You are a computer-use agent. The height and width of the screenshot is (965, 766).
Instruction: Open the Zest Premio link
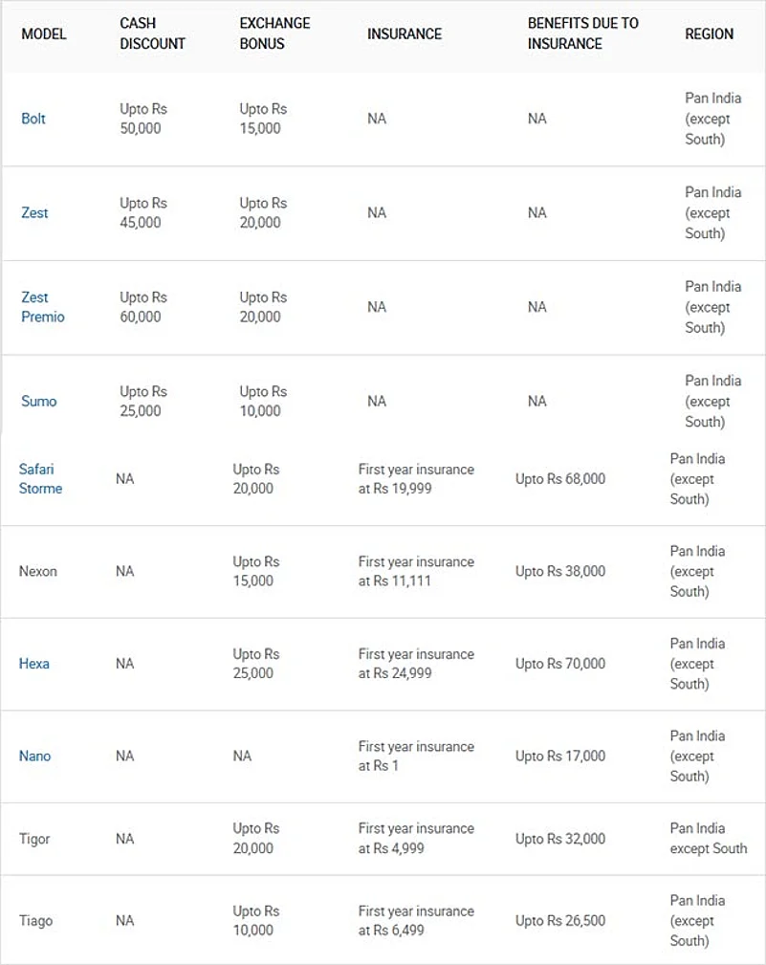[42, 307]
